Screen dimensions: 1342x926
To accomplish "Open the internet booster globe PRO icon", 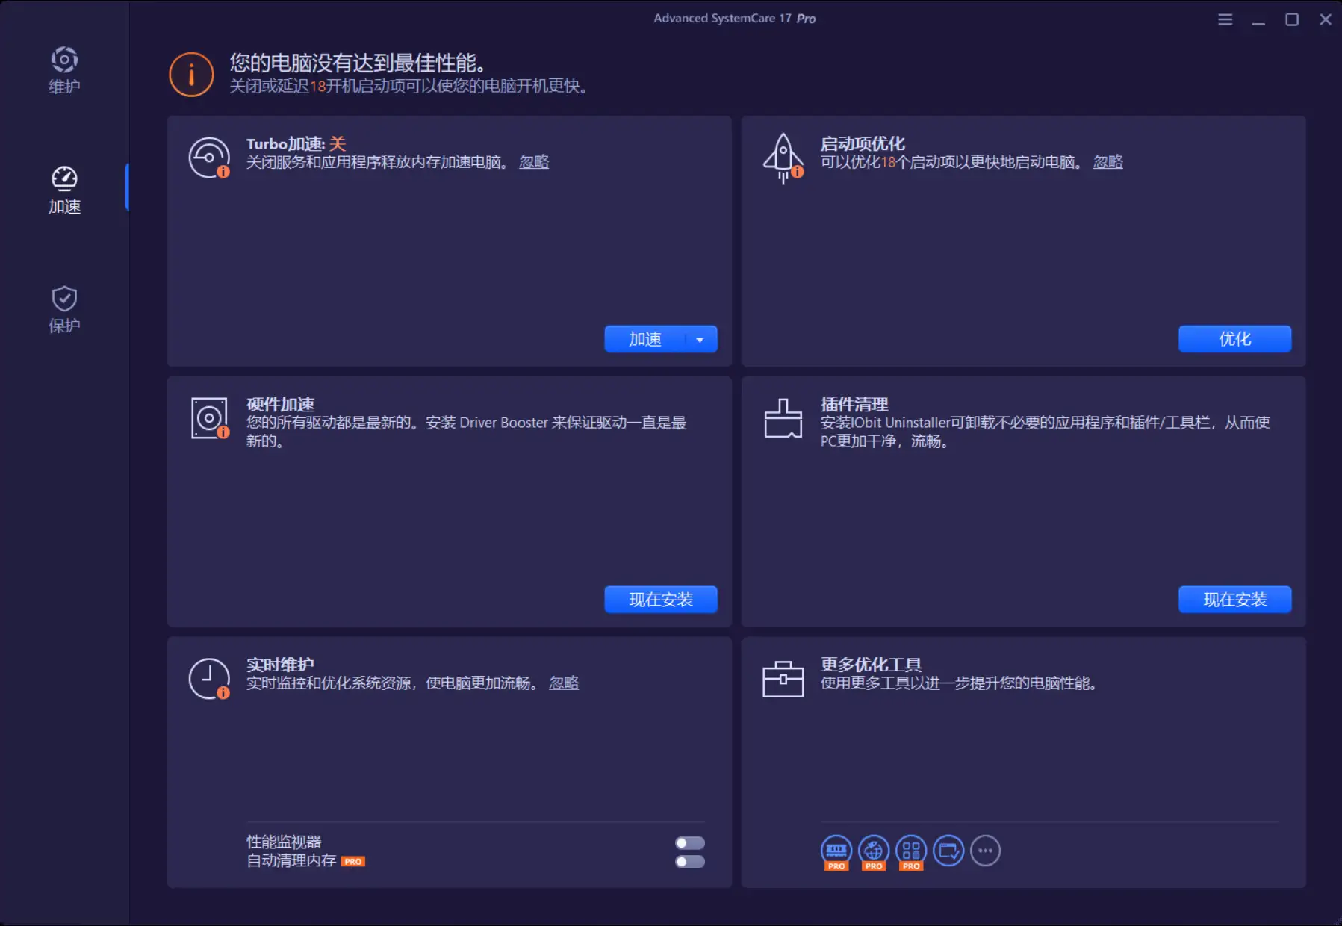I will point(874,852).
